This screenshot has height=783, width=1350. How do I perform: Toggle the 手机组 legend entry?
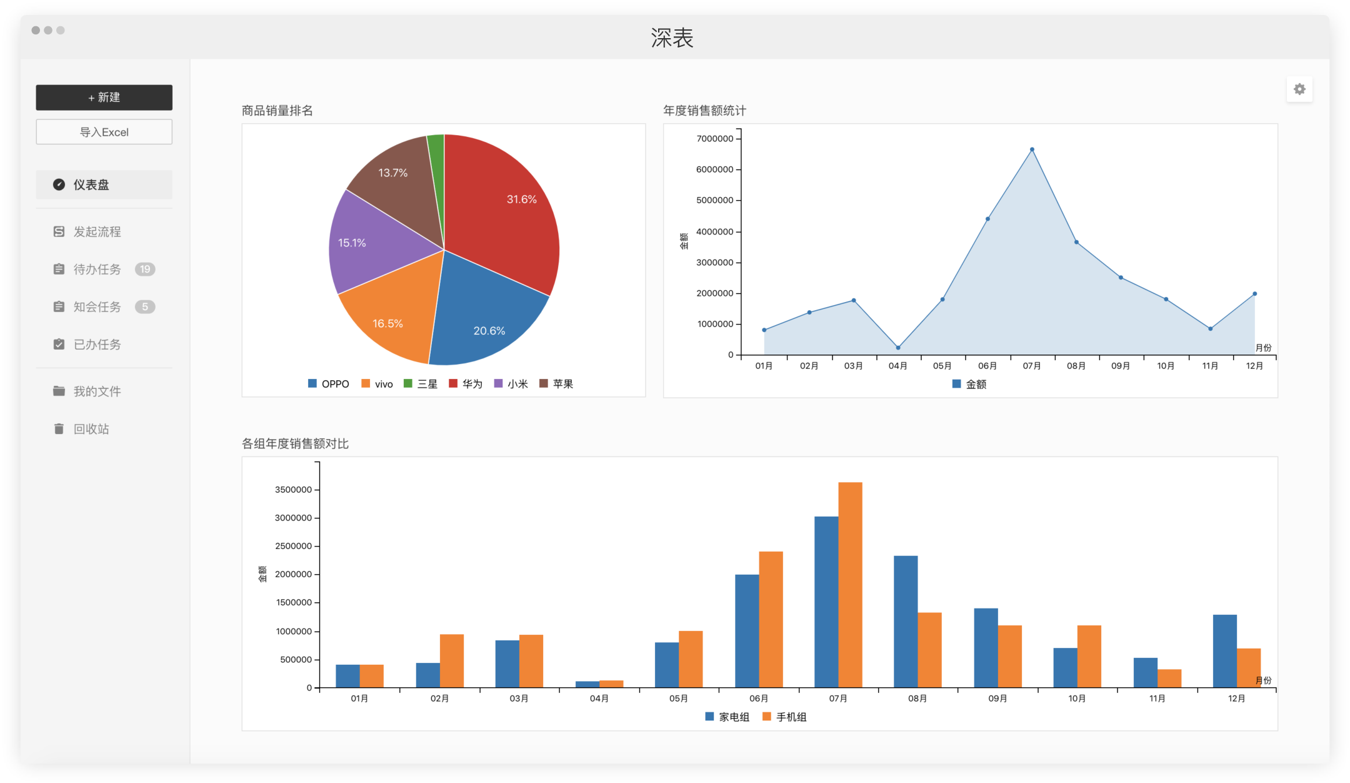click(x=791, y=717)
